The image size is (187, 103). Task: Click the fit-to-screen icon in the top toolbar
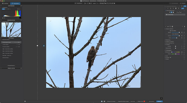(88, 3)
